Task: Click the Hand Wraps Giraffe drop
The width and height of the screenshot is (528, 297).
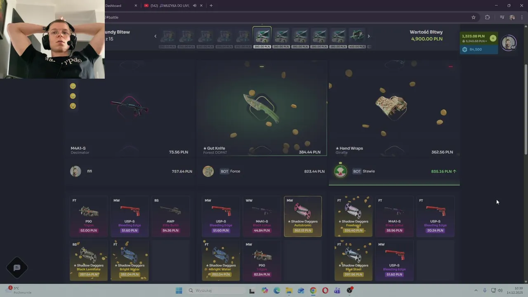Action: coord(391,106)
